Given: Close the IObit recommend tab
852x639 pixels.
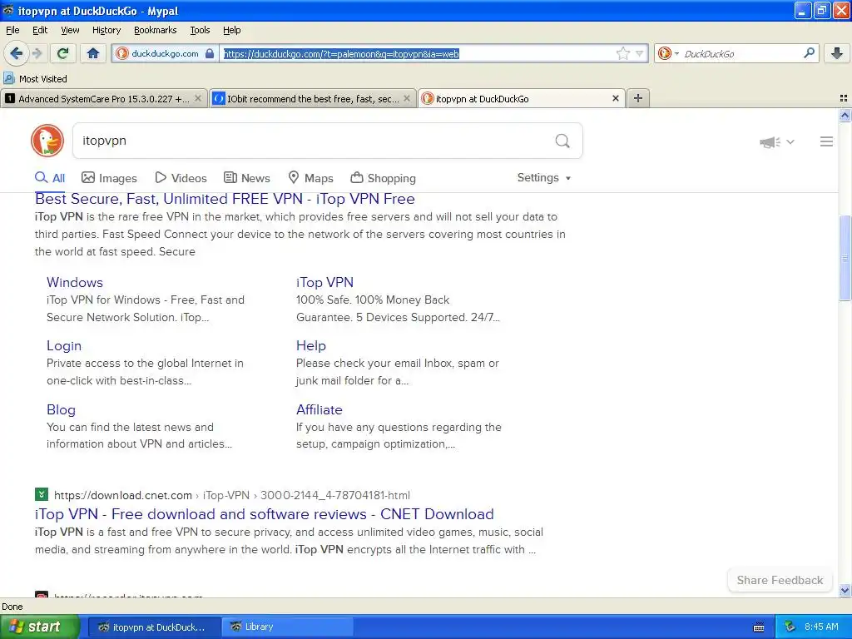Looking at the screenshot, I should pyautogui.click(x=406, y=98).
